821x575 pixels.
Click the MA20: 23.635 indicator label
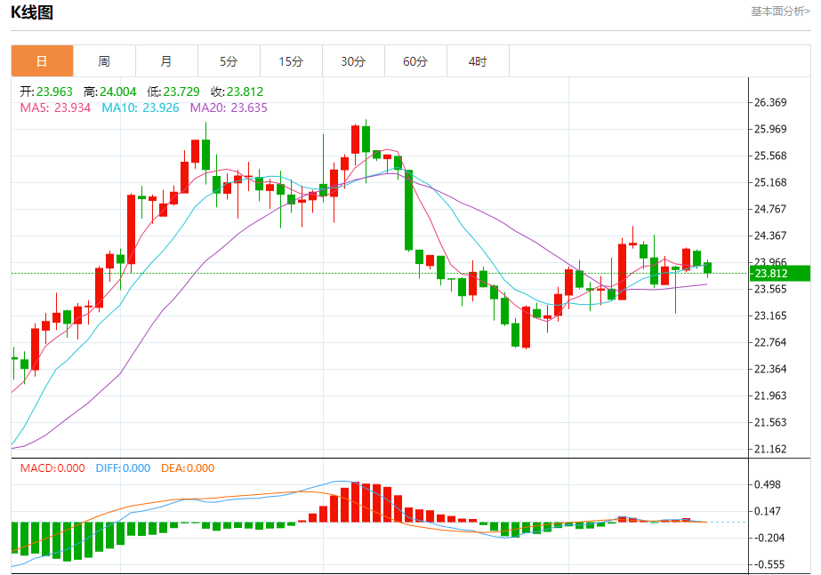coord(229,108)
